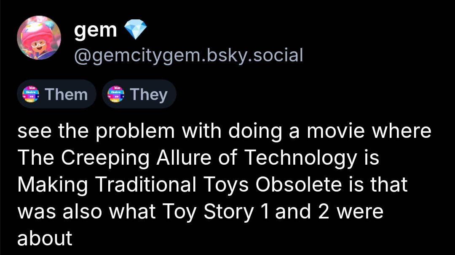The height and width of the screenshot is (255, 455).
Task: Click the pink mushroom hat in the avatar
Action: (38, 31)
